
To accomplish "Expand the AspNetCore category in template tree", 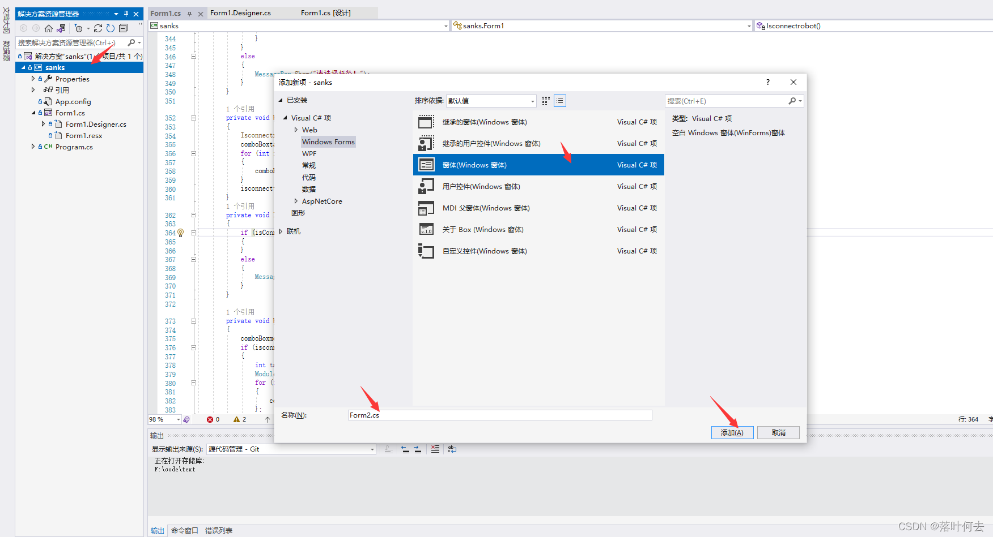I will pyautogui.click(x=296, y=201).
